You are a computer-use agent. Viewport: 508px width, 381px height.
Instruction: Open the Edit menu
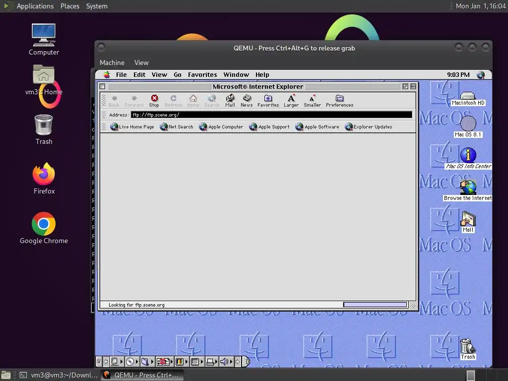pos(139,75)
